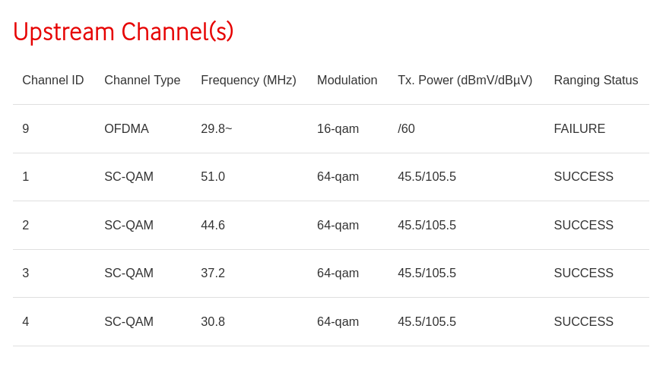
Task: Select the Channel ID column header
Action: [x=53, y=80]
